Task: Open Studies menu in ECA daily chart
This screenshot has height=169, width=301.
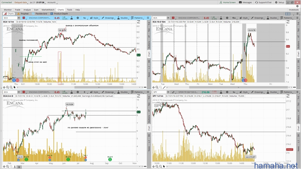Action: point(123,92)
